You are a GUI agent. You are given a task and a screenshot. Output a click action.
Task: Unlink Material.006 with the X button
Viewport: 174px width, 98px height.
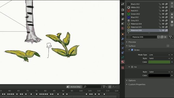tap(165, 37)
